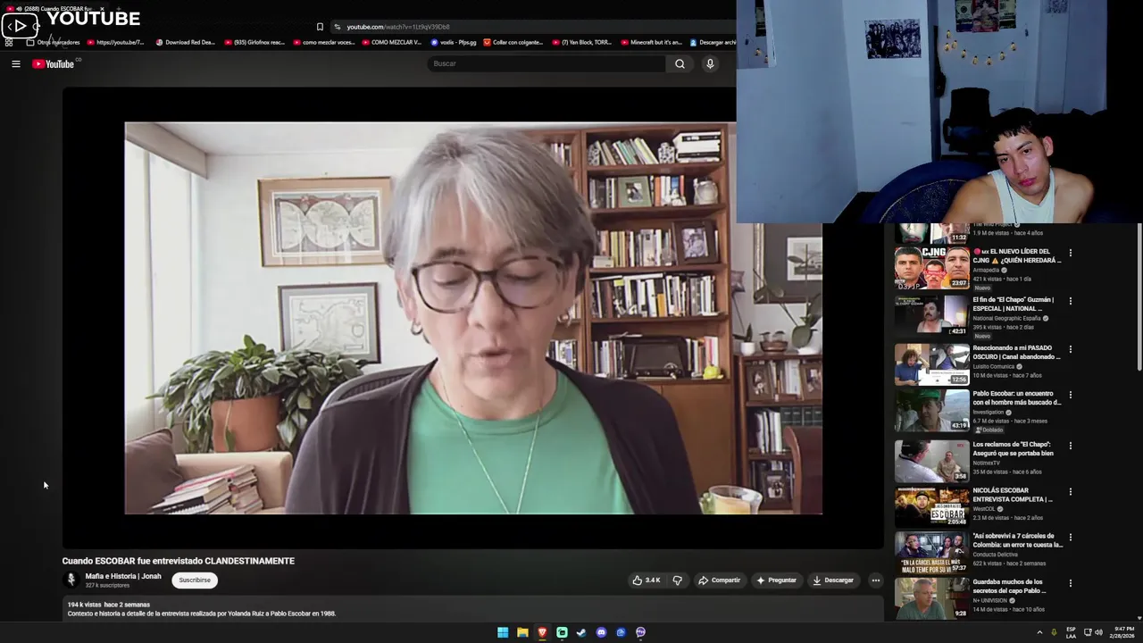Open Windows Start menu
Image resolution: width=1143 pixels, height=643 pixels.
pyautogui.click(x=503, y=632)
